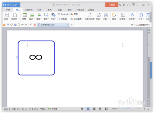
Task: Open the gallery (图库) icon
Action: (x=39, y=15)
